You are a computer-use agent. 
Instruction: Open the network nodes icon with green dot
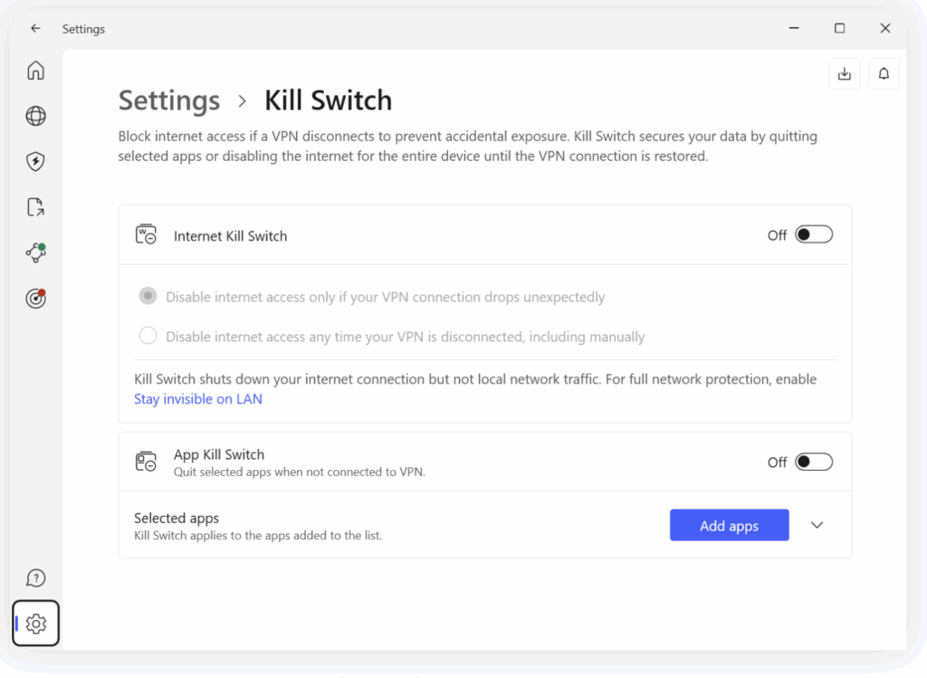[35, 253]
